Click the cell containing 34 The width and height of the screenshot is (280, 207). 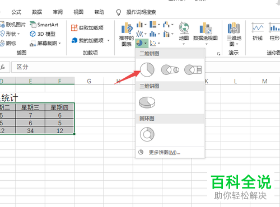[x=30, y=130]
